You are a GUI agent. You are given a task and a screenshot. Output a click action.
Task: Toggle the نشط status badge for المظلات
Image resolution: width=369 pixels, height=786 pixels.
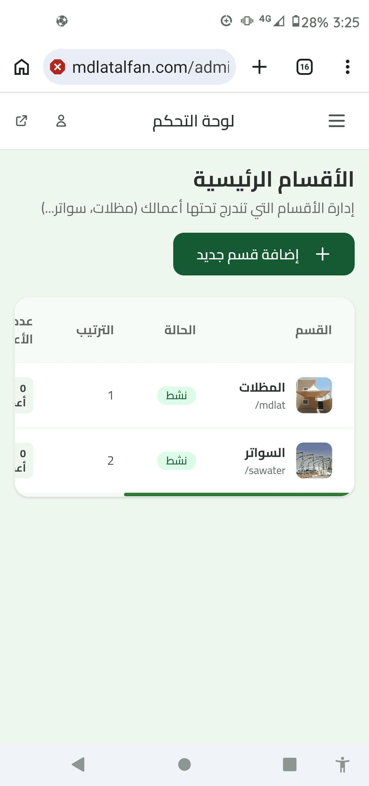pyautogui.click(x=177, y=395)
